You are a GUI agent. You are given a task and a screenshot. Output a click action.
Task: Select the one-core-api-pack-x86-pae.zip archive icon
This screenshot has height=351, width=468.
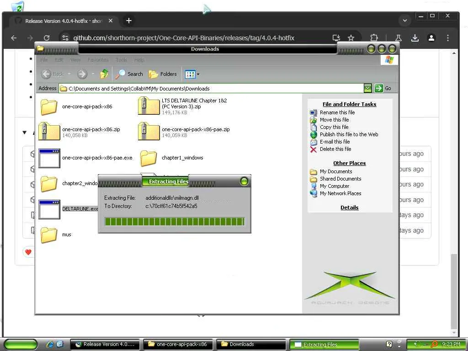click(x=149, y=131)
